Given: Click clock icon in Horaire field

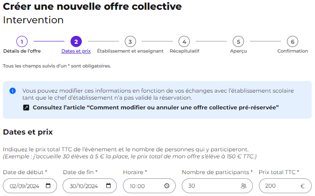Looking at the screenshot, I should tap(167, 186).
